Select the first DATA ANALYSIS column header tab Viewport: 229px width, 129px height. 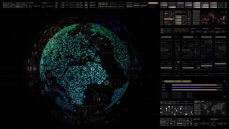[x=166, y=37]
